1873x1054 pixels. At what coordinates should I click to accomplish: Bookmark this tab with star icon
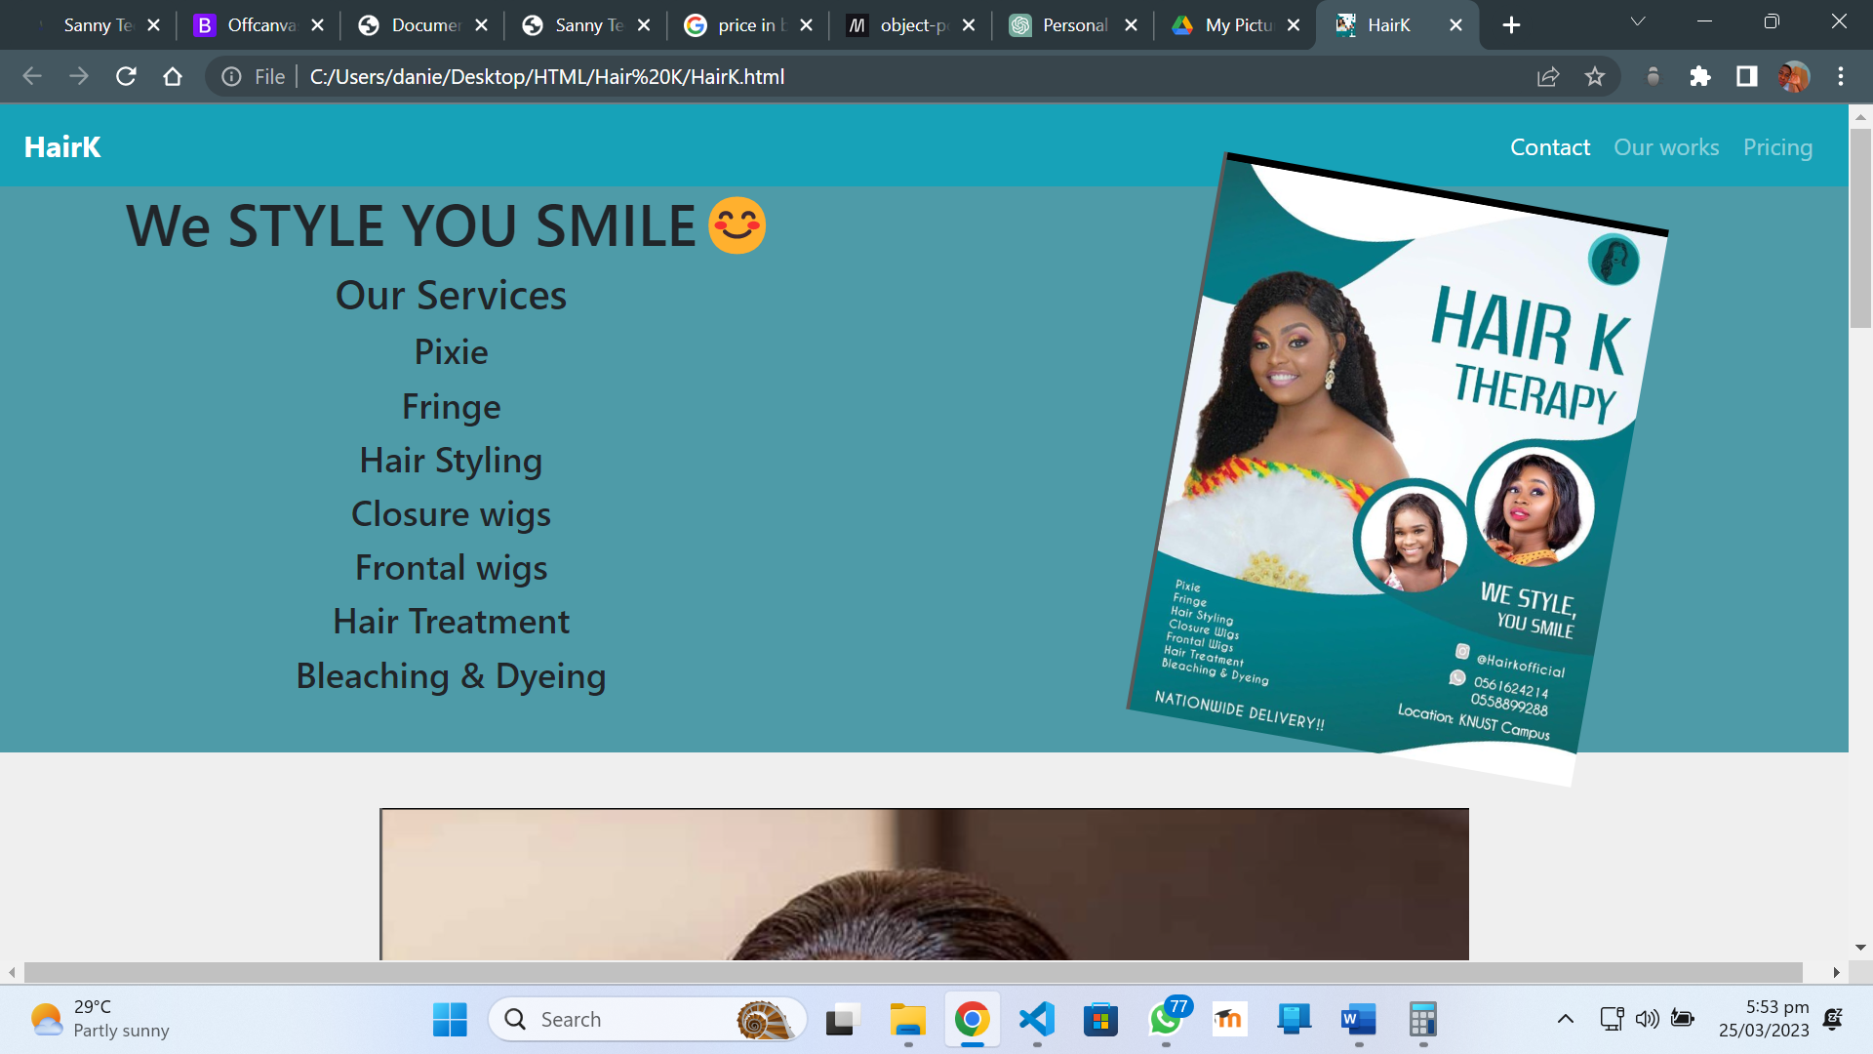coord(1595,76)
